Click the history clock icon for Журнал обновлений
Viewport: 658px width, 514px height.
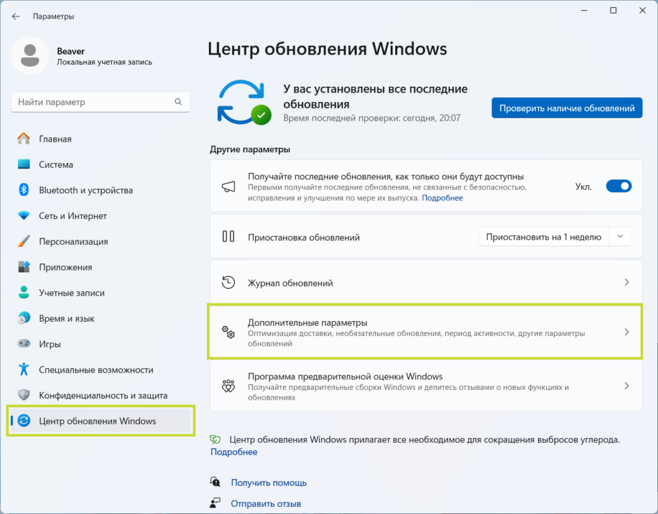228,283
